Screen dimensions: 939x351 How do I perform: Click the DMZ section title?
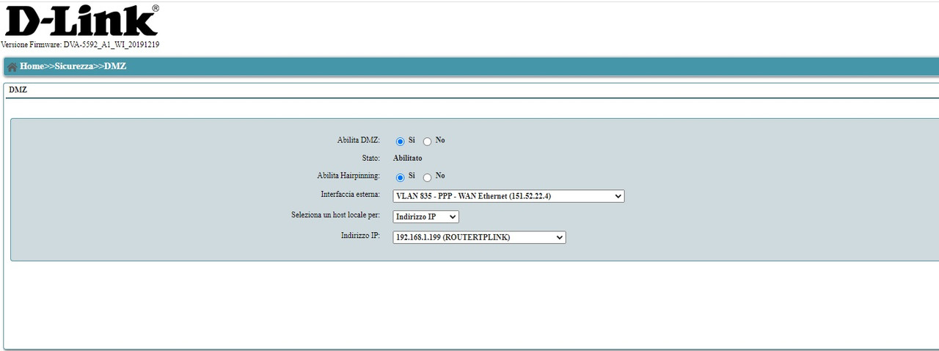(16, 90)
